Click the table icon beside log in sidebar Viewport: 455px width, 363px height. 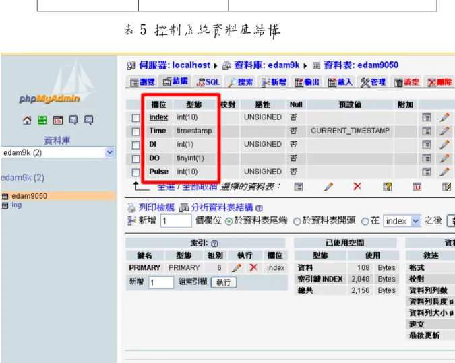(5, 205)
